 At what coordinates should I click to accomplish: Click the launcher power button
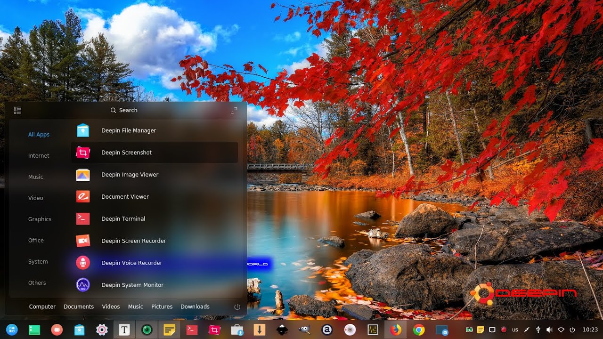237,307
